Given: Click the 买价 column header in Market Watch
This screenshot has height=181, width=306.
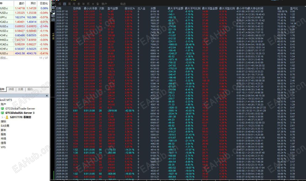Looking at the screenshot, I should point(33,4).
